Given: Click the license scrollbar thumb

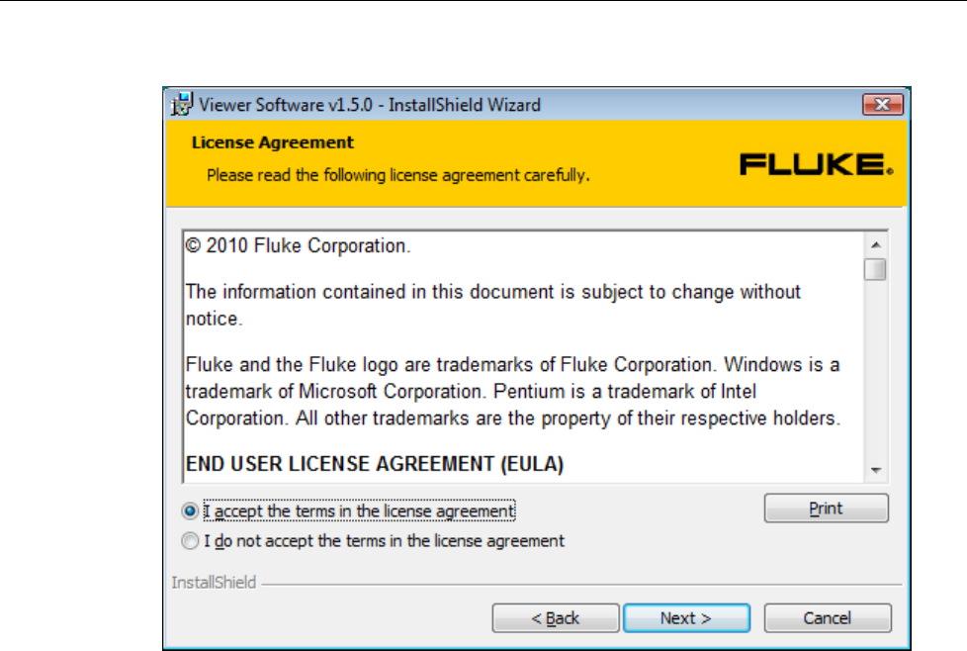Looking at the screenshot, I should (x=875, y=270).
